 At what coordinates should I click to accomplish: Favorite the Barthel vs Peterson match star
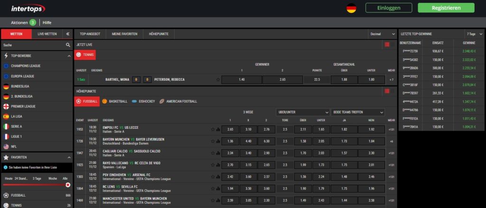click(218, 80)
